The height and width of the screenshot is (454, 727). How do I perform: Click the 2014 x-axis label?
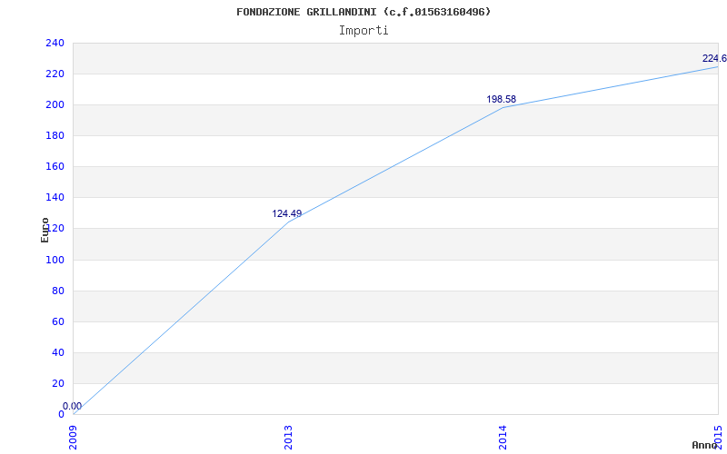[x=503, y=438]
